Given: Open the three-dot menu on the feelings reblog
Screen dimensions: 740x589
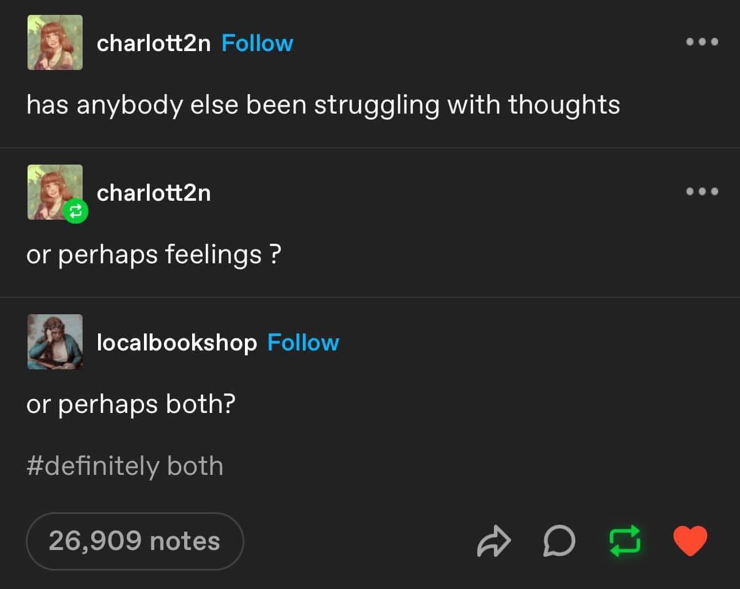Looking at the screenshot, I should [x=702, y=192].
